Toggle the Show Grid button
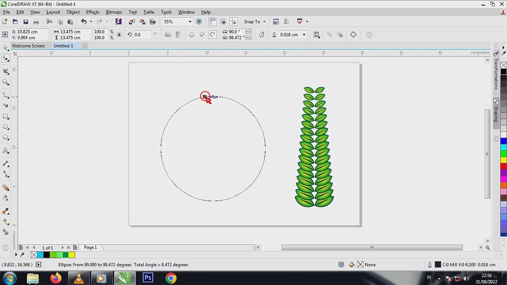This screenshot has height=285, width=507. (223, 22)
